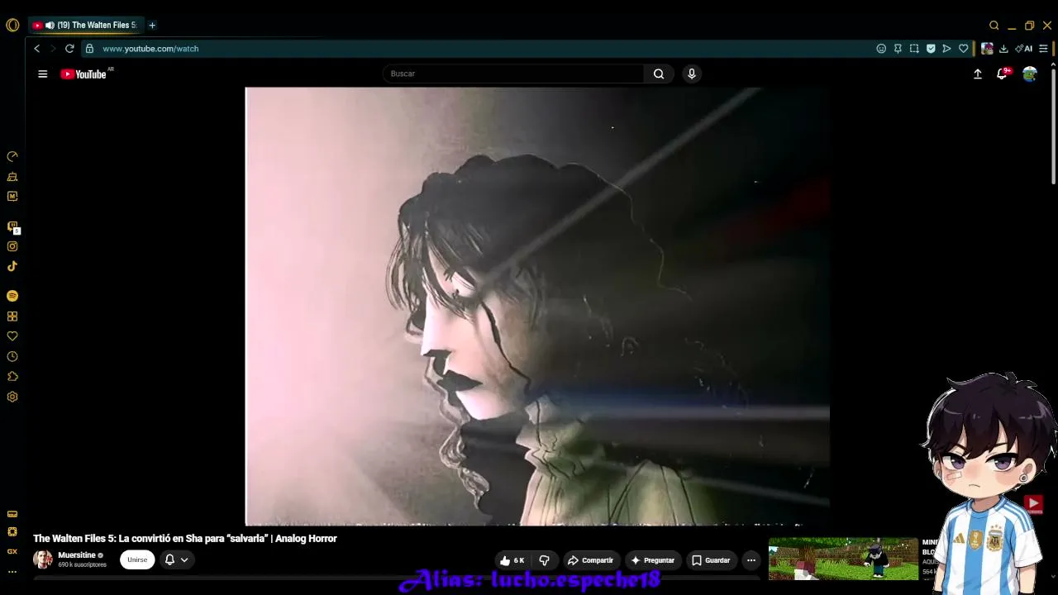Open the Twitch panel in sidebar
The image size is (1058, 595).
12,226
